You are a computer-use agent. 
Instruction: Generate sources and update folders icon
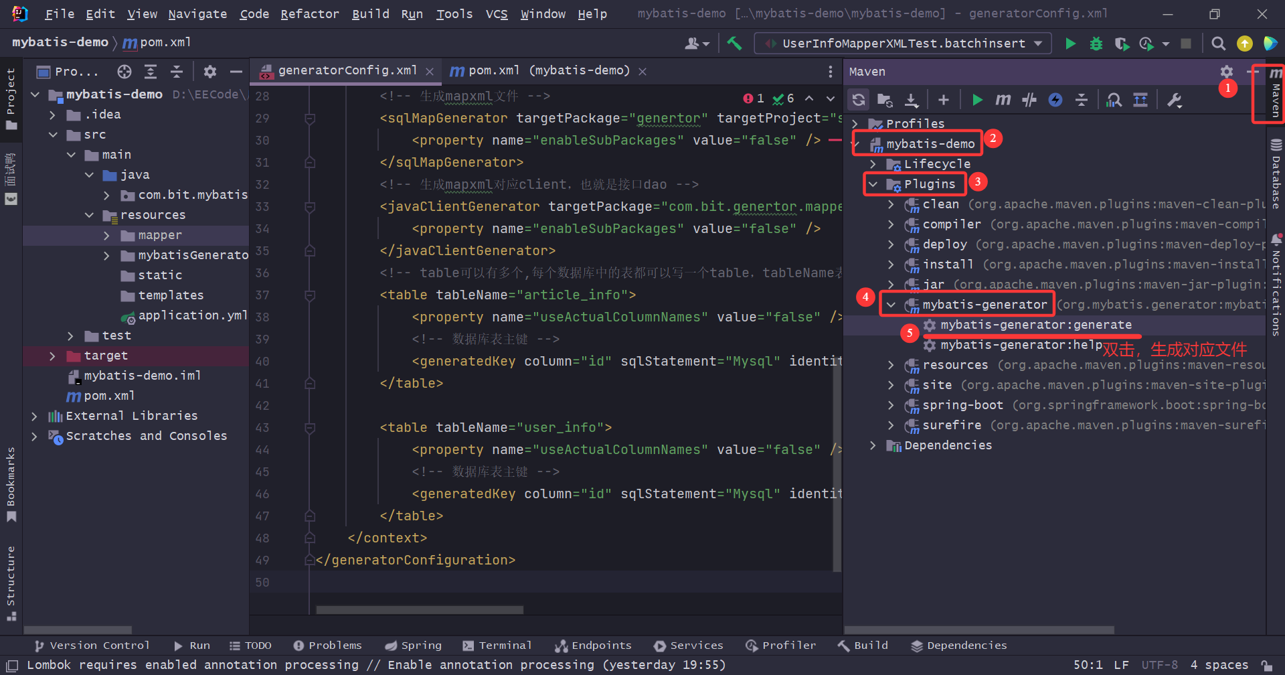pyautogui.click(x=885, y=100)
